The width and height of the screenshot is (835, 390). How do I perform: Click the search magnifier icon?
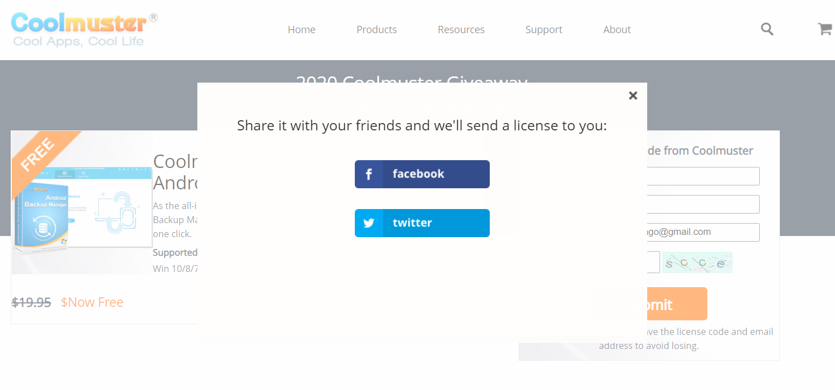[767, 29]
